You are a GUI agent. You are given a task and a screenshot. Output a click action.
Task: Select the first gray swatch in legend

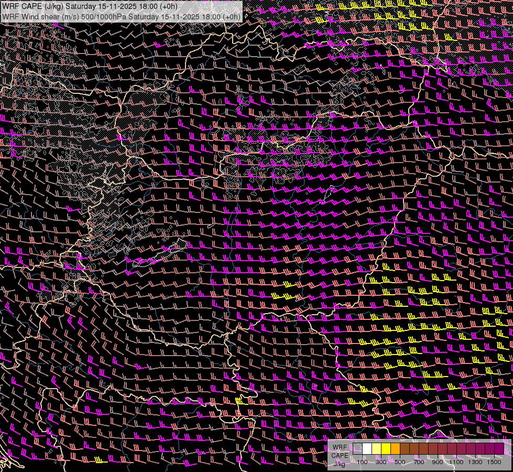point(358,449)
